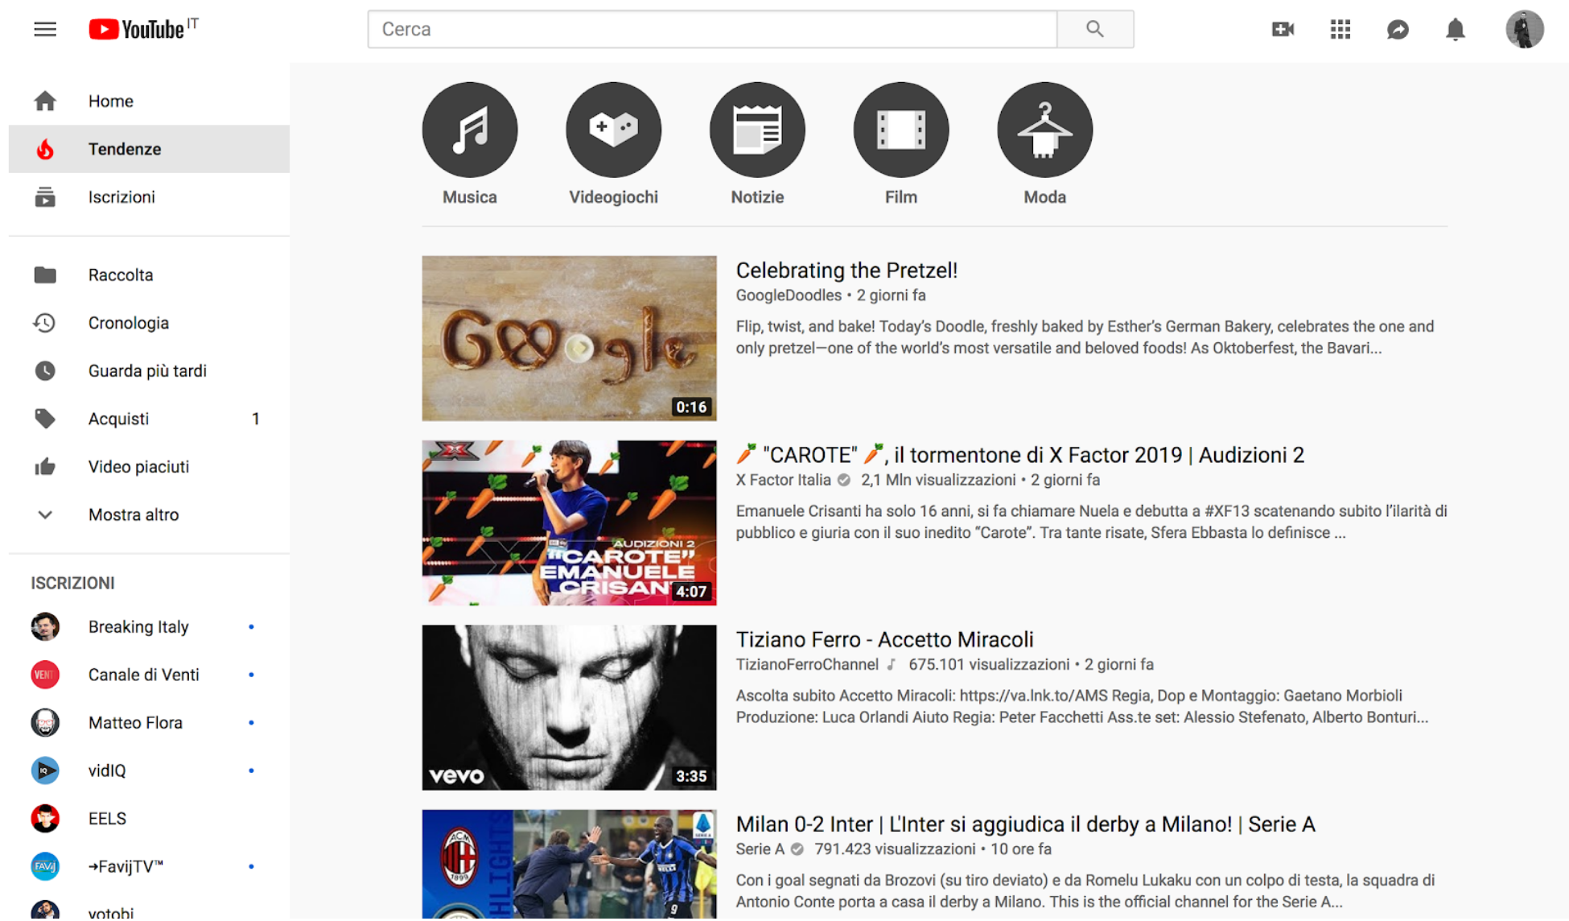Open the hamburger guide menu
1569x921 pixels.
[x=45, y=30]
